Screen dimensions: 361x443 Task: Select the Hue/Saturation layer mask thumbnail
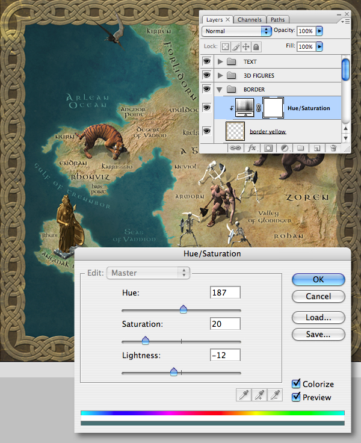tap(273, 108)
